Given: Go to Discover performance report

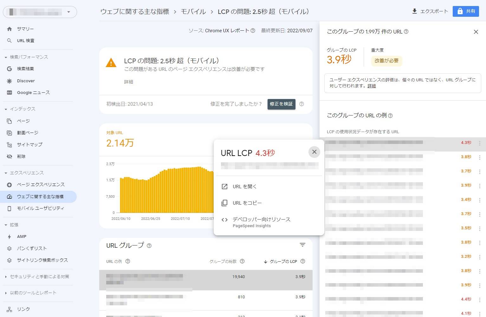Looking at the screenshot, I should click(x=26, y=81).
